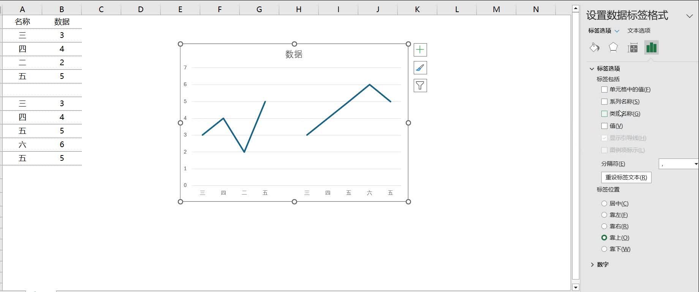
Task: Select the 标签选项 tab
Action: click(600, 31)
